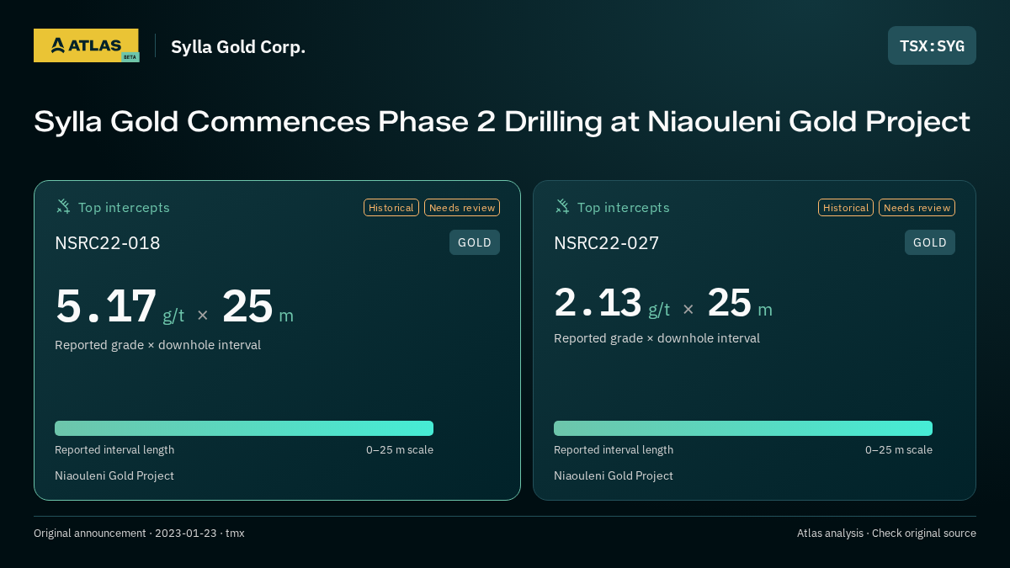The image size is (1010, 568).
Task: Click the drill icon in NSRC22-027 card
Action: click(562, 206)
